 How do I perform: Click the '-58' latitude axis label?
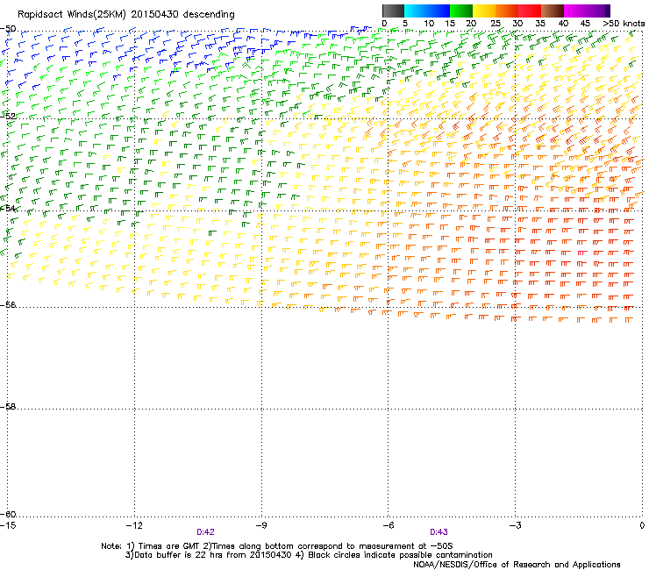(8, 407)
